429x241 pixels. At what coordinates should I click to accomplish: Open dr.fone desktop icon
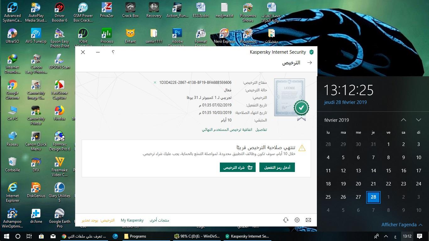pyautogui.click(x=36, y=216)
